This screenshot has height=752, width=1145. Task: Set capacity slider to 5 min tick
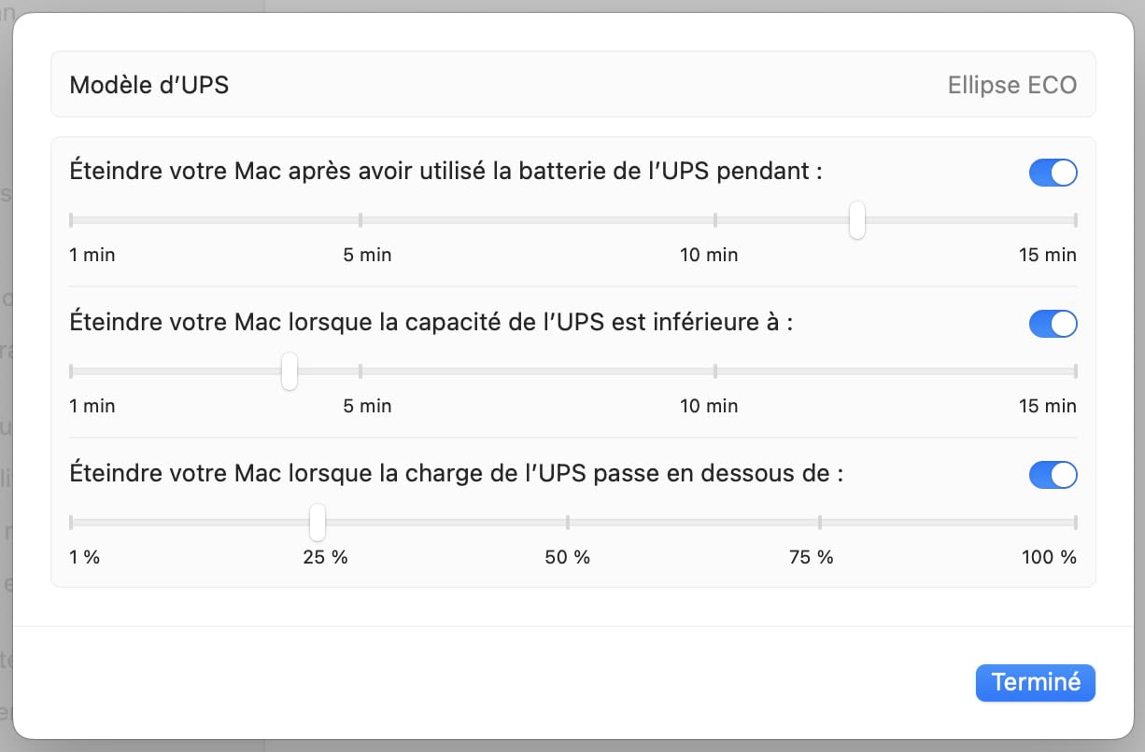point(360,371)
